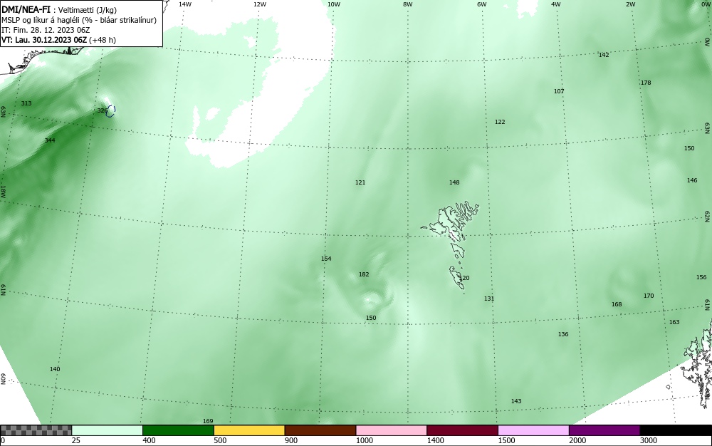Click the 62N latitude label
Screen dimensions: 712x446
click(708, 216)
